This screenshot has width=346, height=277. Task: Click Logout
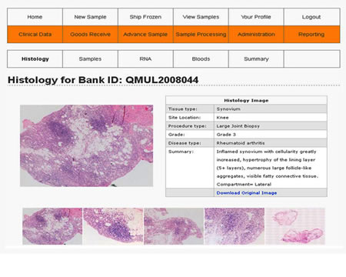(x=311, y=17)
